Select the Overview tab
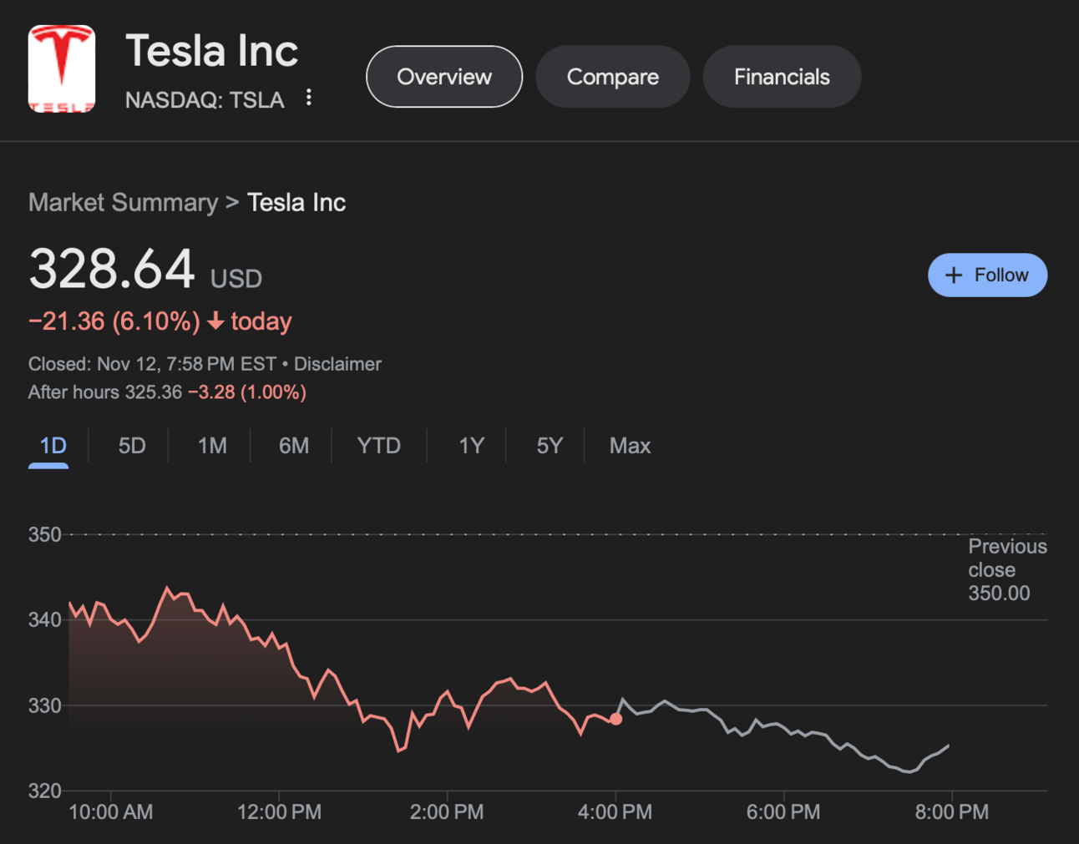Screen dimensions: 1079x844 pyautogui.click(x=444, y=77)
